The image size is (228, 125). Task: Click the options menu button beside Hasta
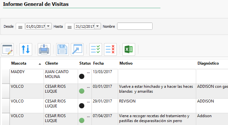click(x=70, y=26)
